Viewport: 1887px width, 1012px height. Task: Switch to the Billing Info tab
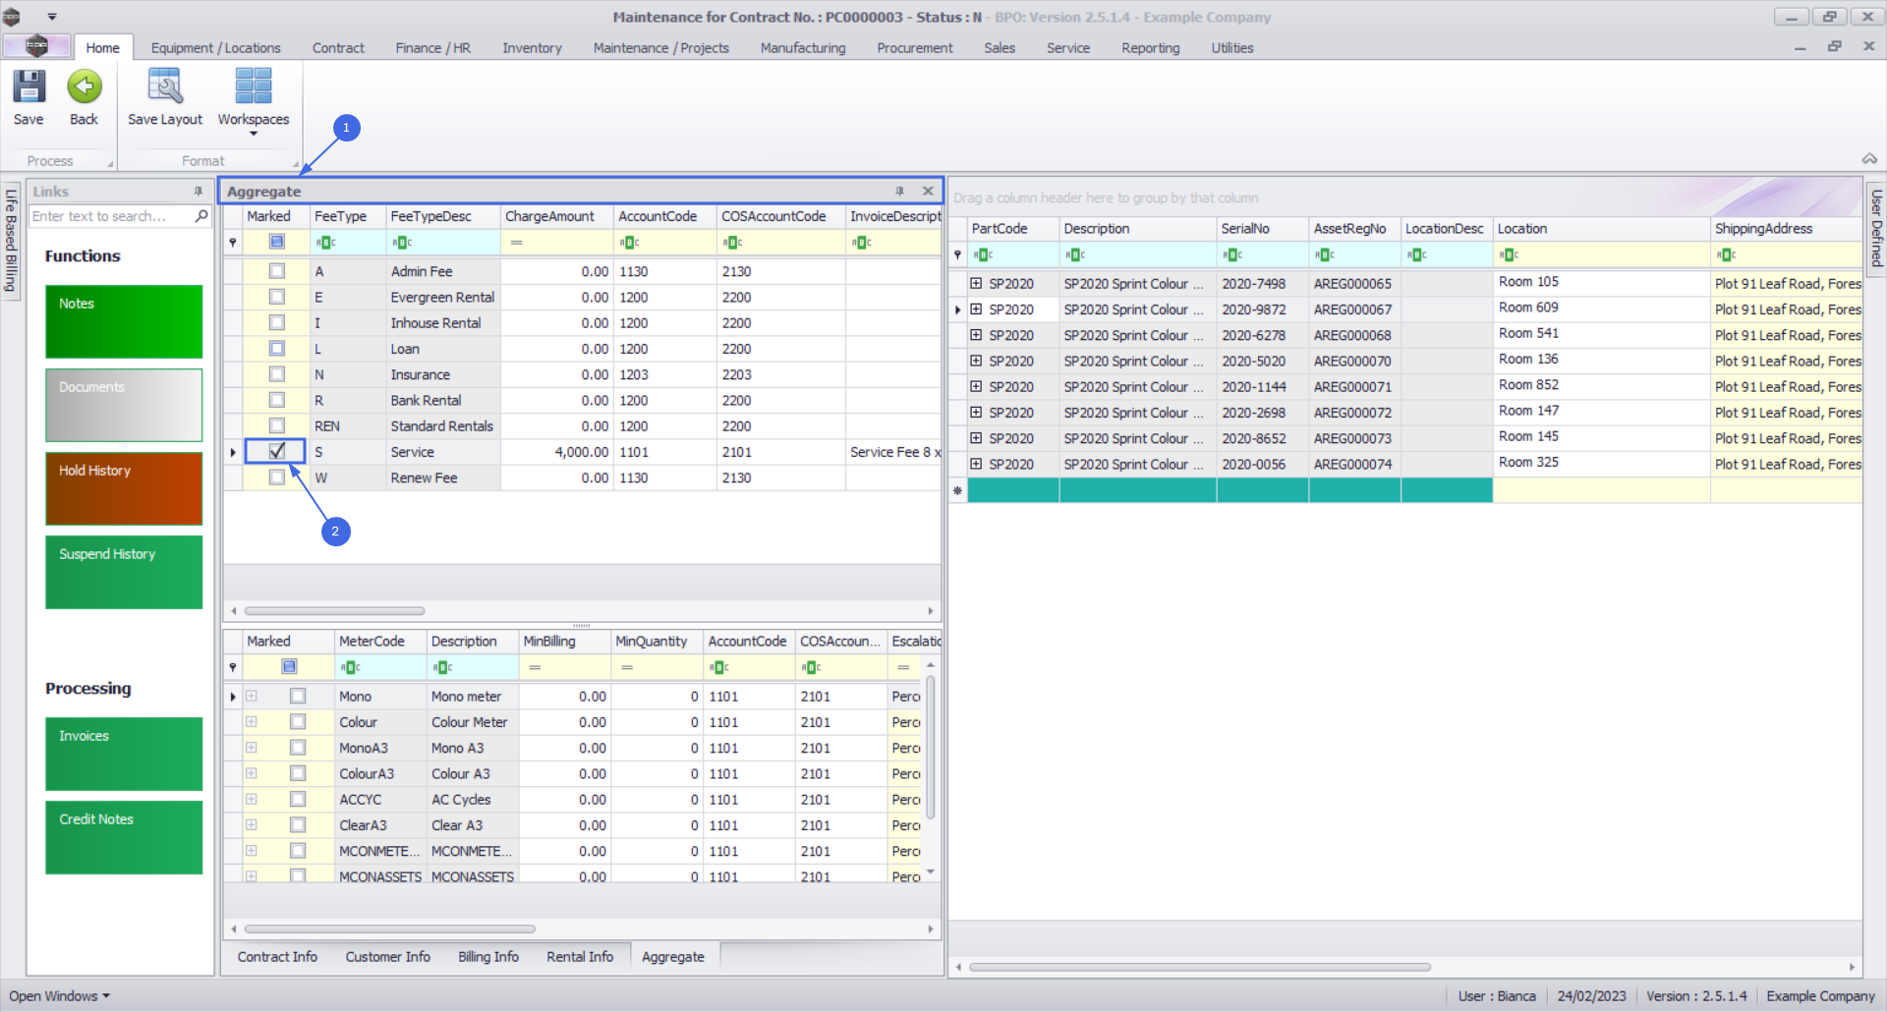tap(487, 957)
